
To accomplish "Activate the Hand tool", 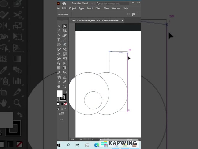I will 59,87.
